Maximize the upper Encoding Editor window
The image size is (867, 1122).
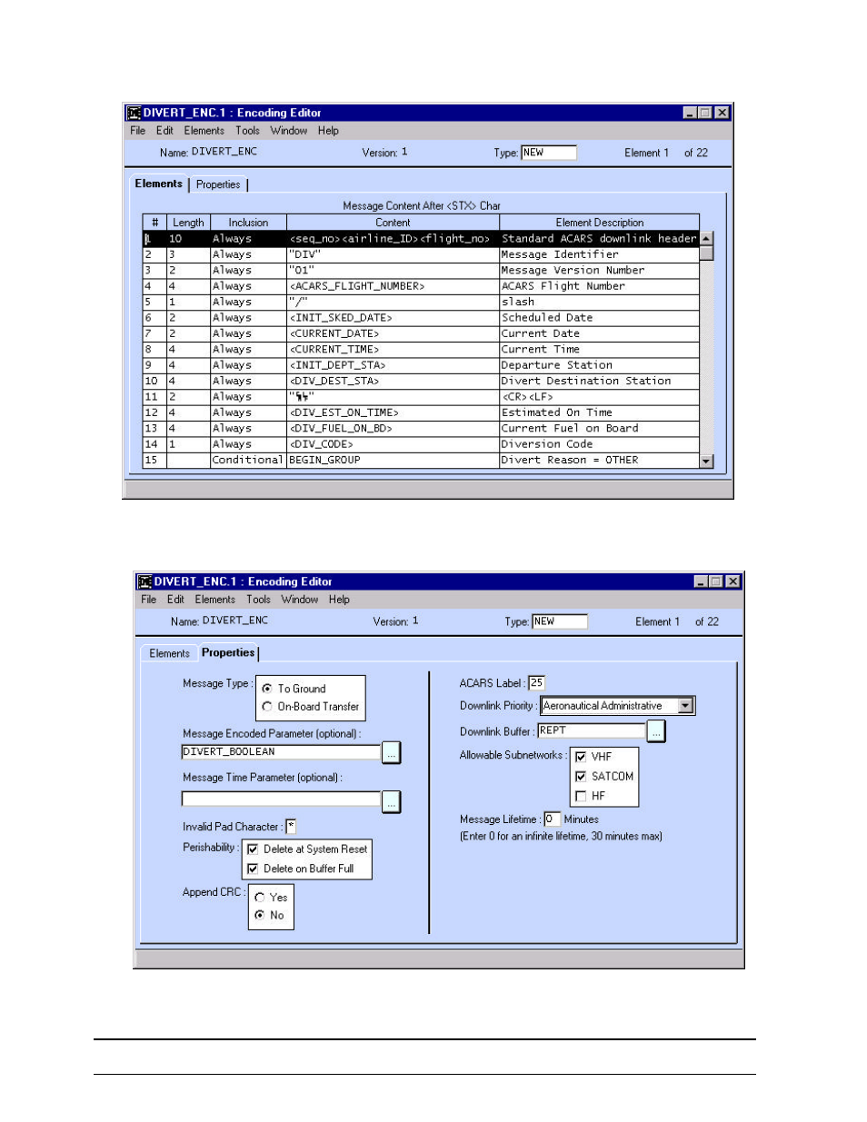tap(705, 113)
